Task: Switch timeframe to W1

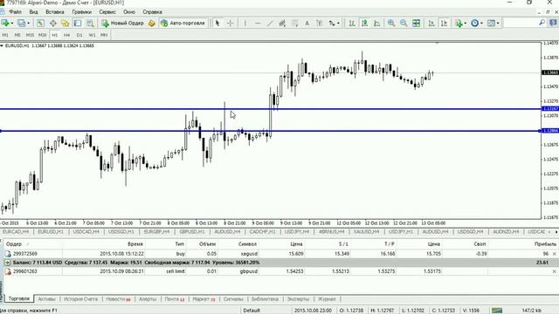Action: [92, 35]
